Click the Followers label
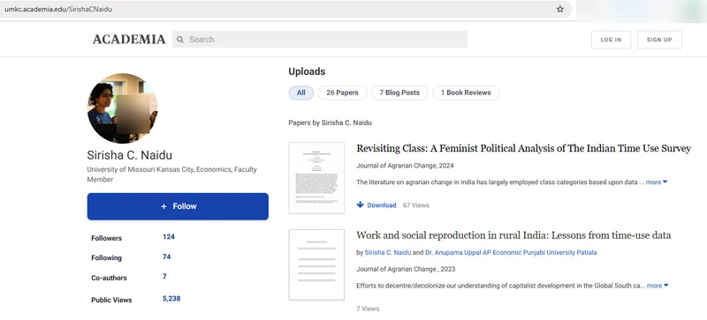This screenshot has height=320, width=707. click(x=106, y=238)
